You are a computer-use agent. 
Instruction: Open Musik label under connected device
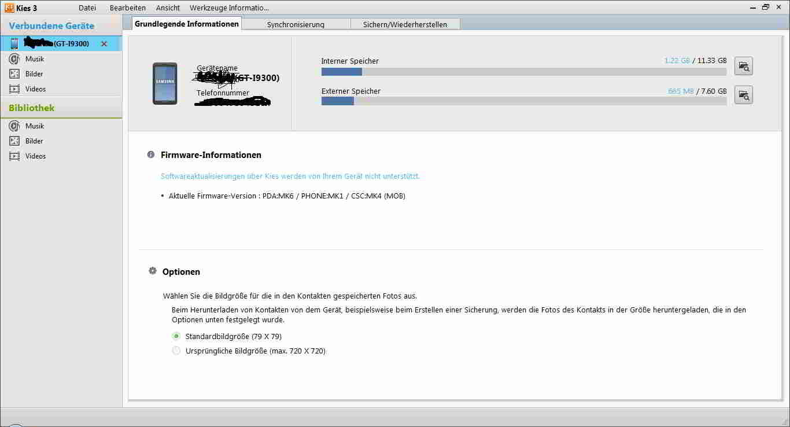(35, 59)
